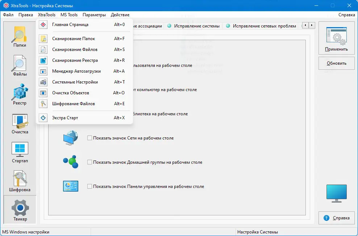Open the Файлы sidebar tool
This screenshot has height=236, width=358.
[20, 66]
